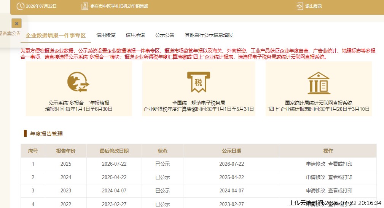Screen dimensions: 384x208
Task: Click publication date of the 2023 report
Action: [232, 190]
